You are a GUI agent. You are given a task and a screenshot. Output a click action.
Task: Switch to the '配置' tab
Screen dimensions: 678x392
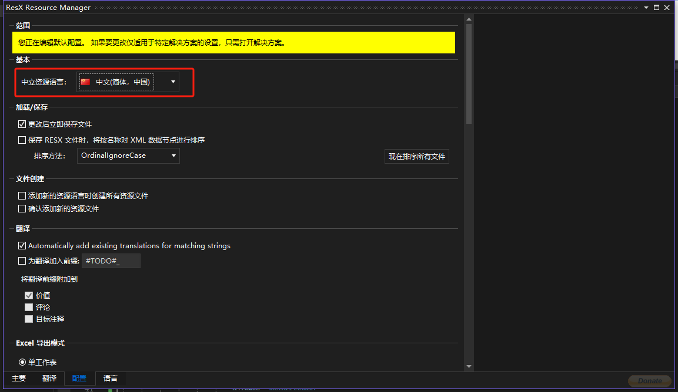point(79,379)
